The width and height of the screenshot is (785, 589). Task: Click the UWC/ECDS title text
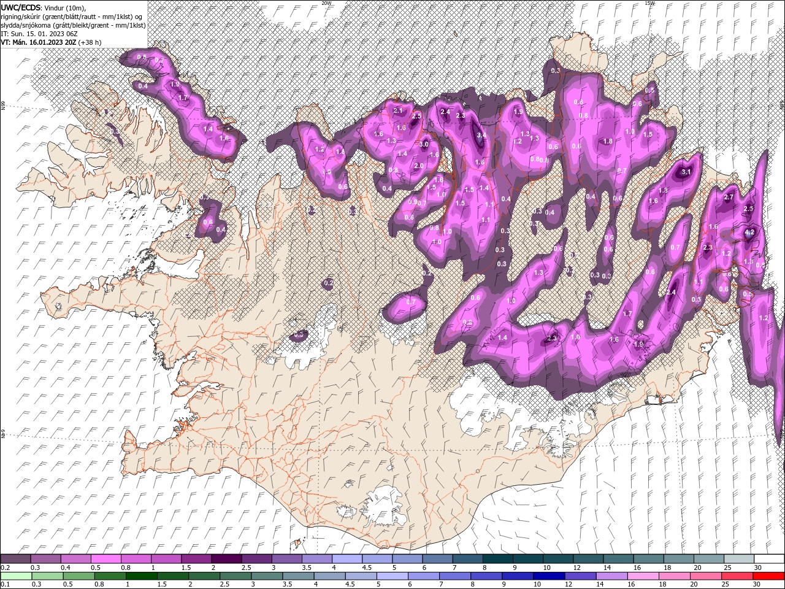21,8
